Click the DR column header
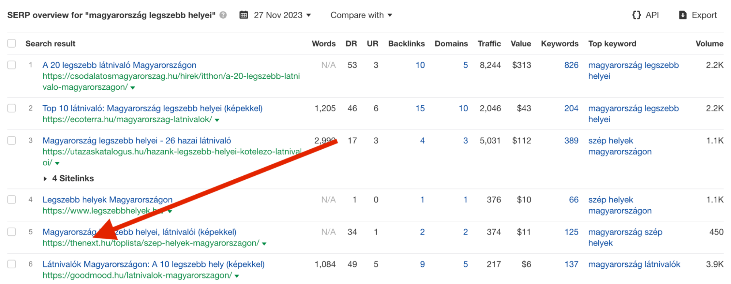This screenshot has height=284, width=731. pyautogui.click(x=351, y=44)
